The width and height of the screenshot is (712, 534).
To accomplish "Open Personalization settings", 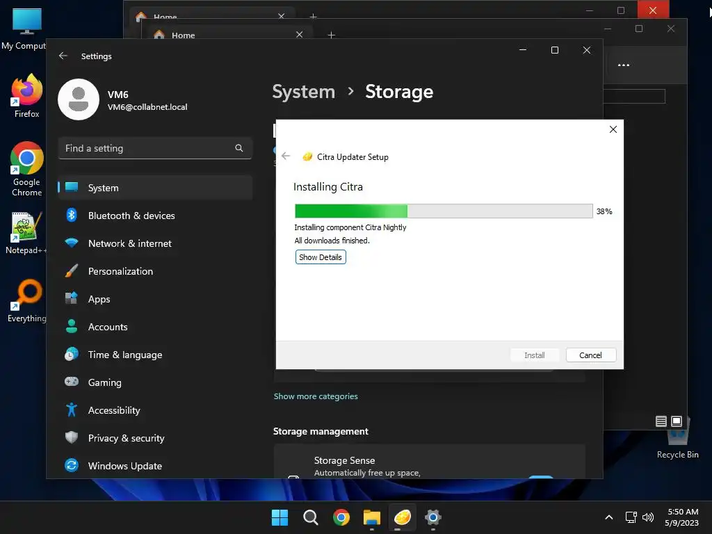I will 155,271.
